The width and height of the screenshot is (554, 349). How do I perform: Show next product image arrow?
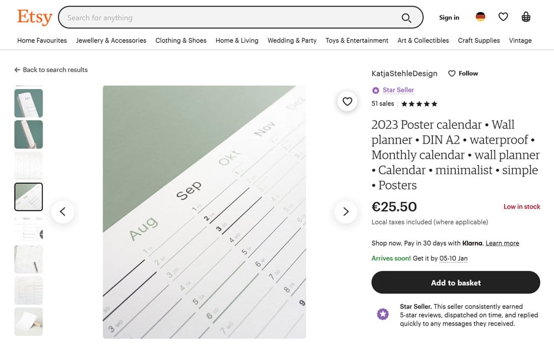[346, 211]
